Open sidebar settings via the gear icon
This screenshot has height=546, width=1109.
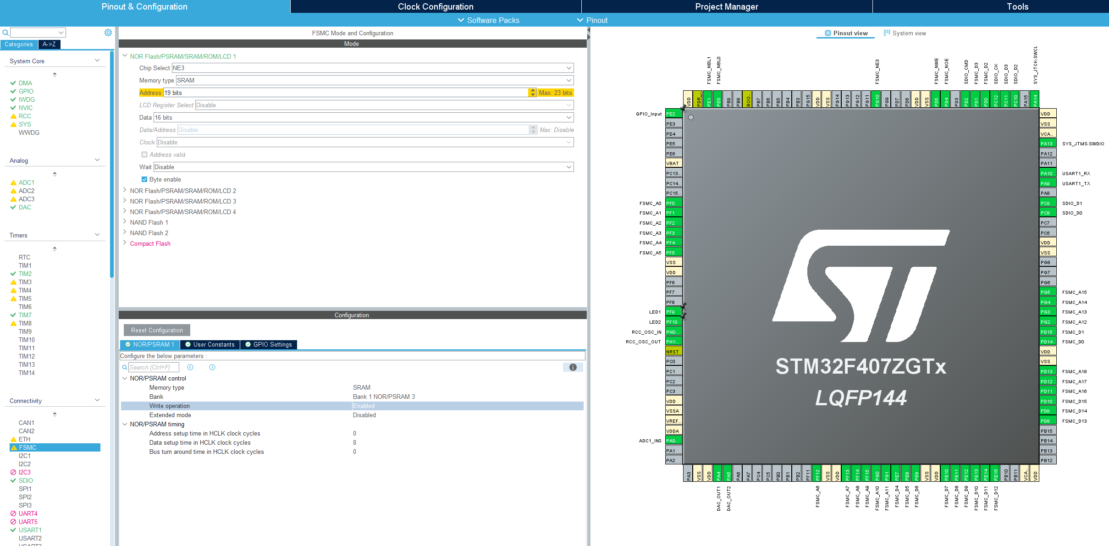point(108,32)
